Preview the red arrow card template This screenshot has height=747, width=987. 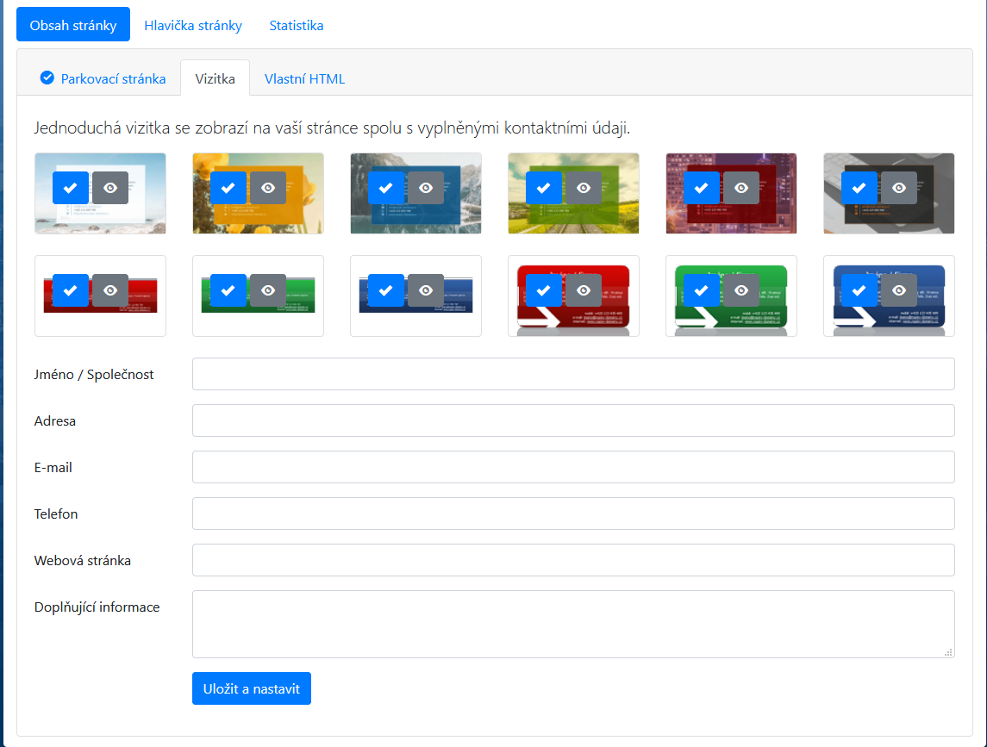click(x=584, y=290)
